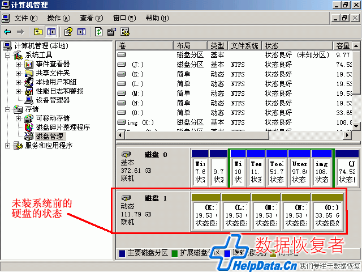The height and width of the screenshot is (272, 362).
Task: Select the img 108 partition on 磁盘 0
Action: click(322, 168)
